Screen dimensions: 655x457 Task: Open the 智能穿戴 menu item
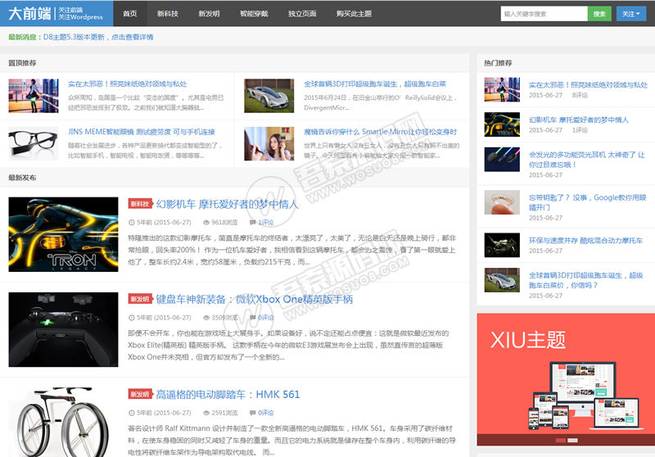(x=254, y=14)
